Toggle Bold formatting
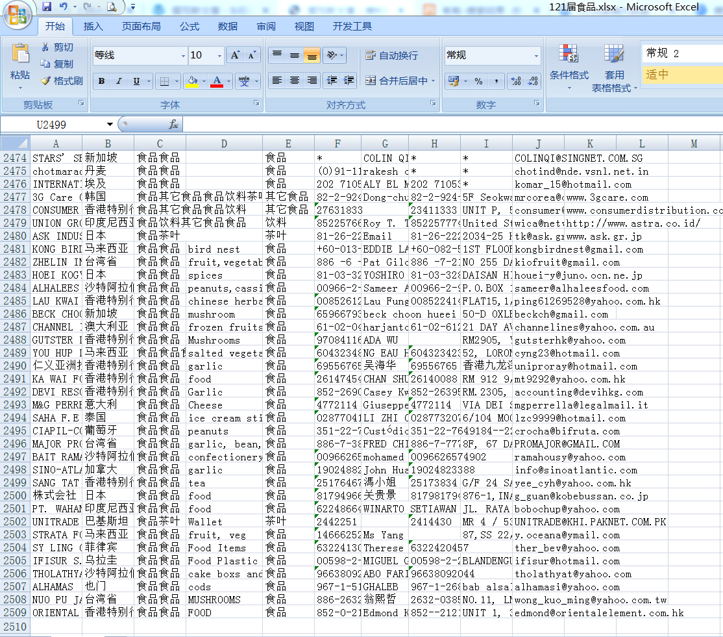 tap(102, 81)
